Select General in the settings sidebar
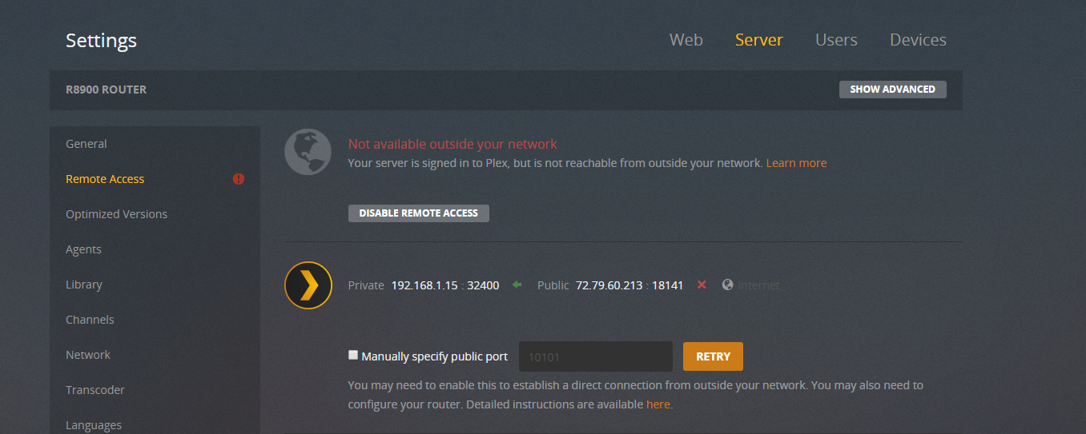The width and height of the screenshot is (1086, 434). pos(86,144)
